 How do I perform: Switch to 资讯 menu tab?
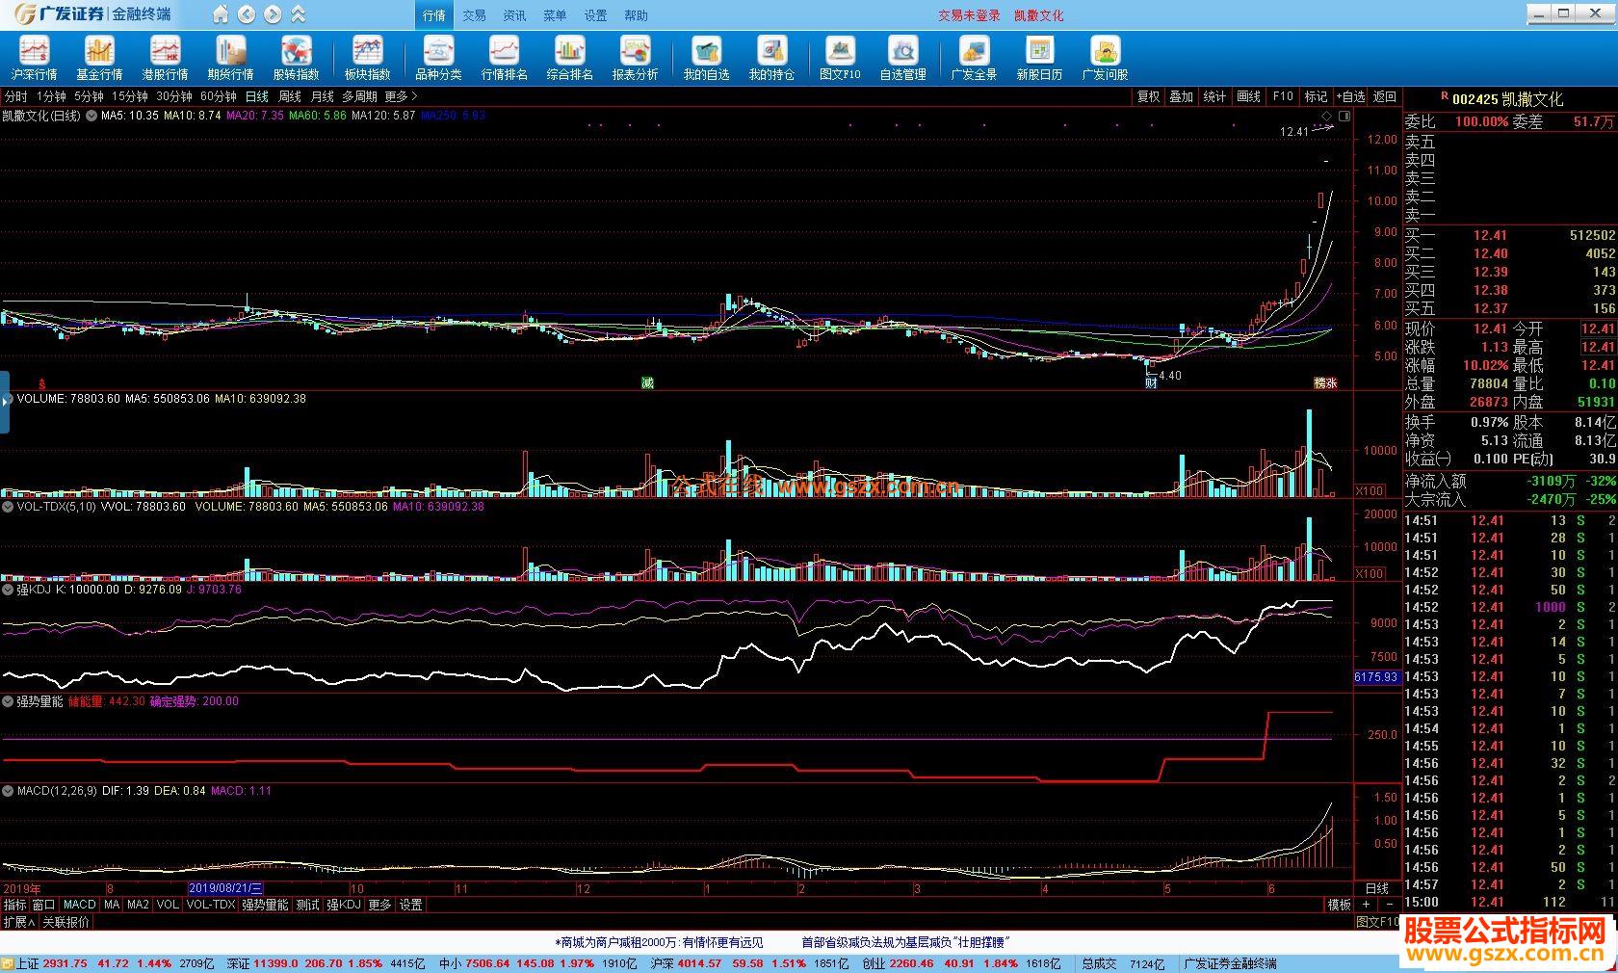tap(514, 15)
